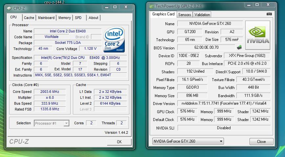Click the Driver Version field with ForceWare 177.41

(224, 103)
